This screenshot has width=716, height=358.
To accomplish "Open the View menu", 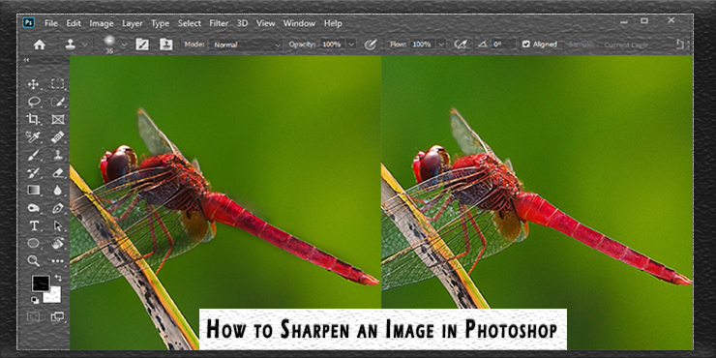I will pyautogui.click(x=265, y=23).
